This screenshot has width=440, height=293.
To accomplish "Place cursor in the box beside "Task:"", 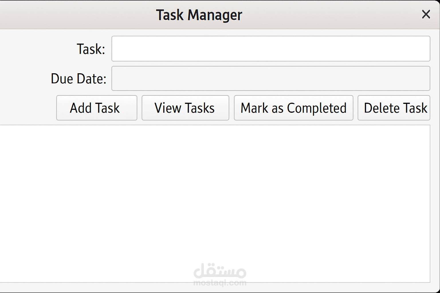I will [271, 49].
